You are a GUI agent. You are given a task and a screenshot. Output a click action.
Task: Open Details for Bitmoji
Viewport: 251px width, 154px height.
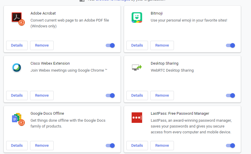click(137, 45)
